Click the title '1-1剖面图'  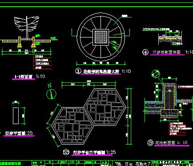[24, 77]
